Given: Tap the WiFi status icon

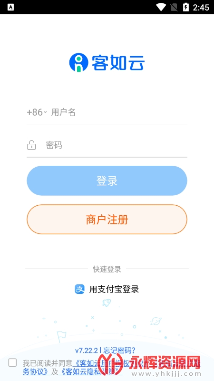Looking at the screenshot, I should [161, 7].
